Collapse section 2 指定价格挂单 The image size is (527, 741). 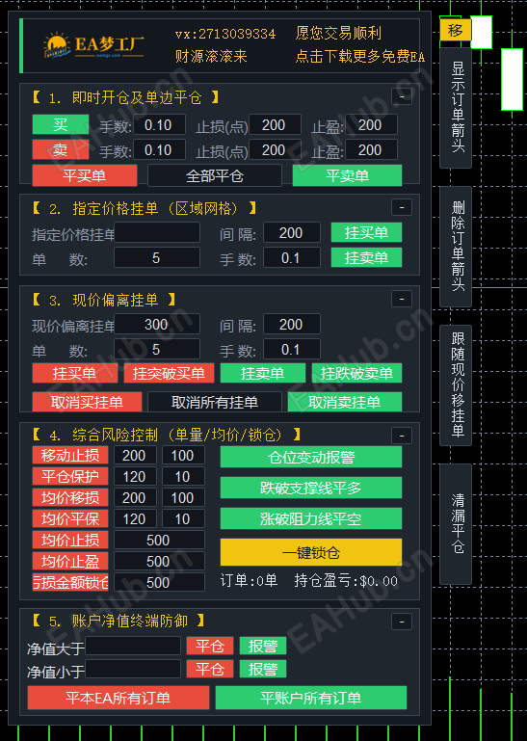click(402, 207)
